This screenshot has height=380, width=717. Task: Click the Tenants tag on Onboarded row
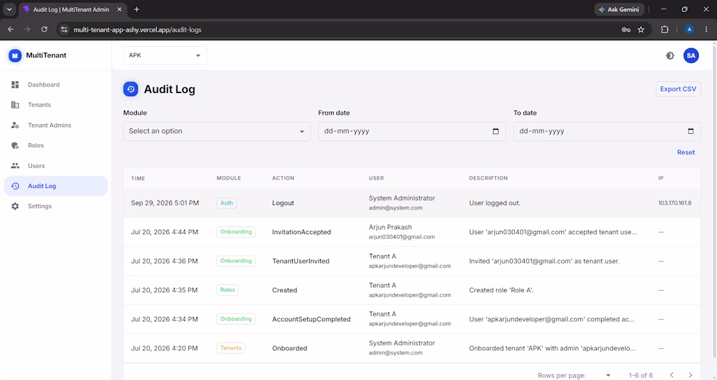[231, 348]
